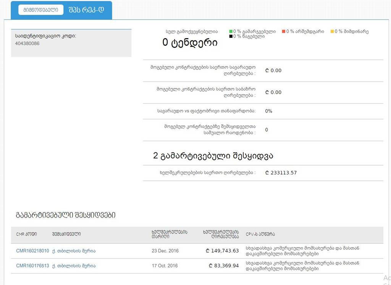391x285 pixels.
Task: Click the black წაგებული legend swatch
Action: click(231, 36)
